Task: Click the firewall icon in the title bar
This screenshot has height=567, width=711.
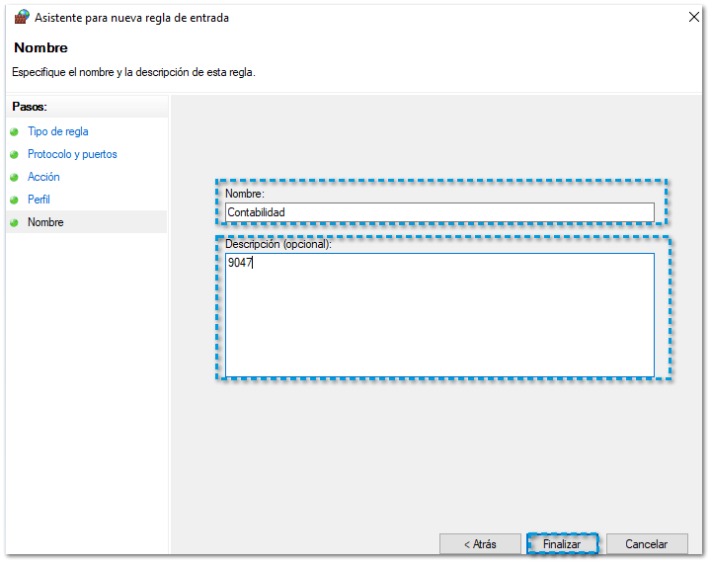Action: [22, 17]
